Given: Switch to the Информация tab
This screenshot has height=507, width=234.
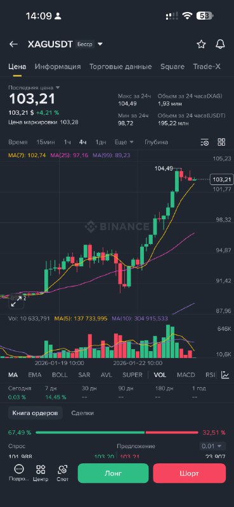Looking at the screenshot, I should 58,67.
